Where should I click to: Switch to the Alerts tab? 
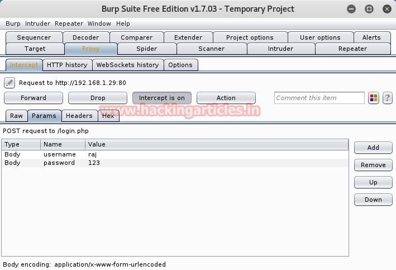(x=371, y=37)
